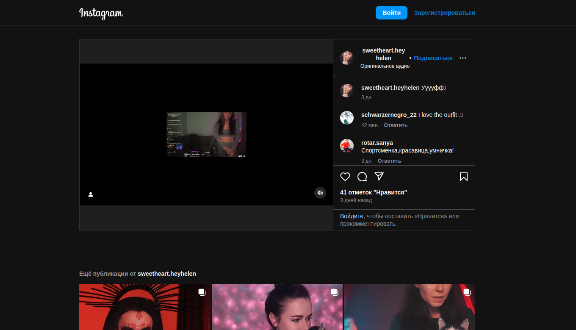Viewport: 576px width, 330px height.
Task: Click the blue Войти login button
Action: coord(391,13)
